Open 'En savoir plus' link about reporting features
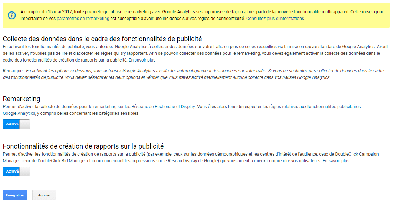 336,161
